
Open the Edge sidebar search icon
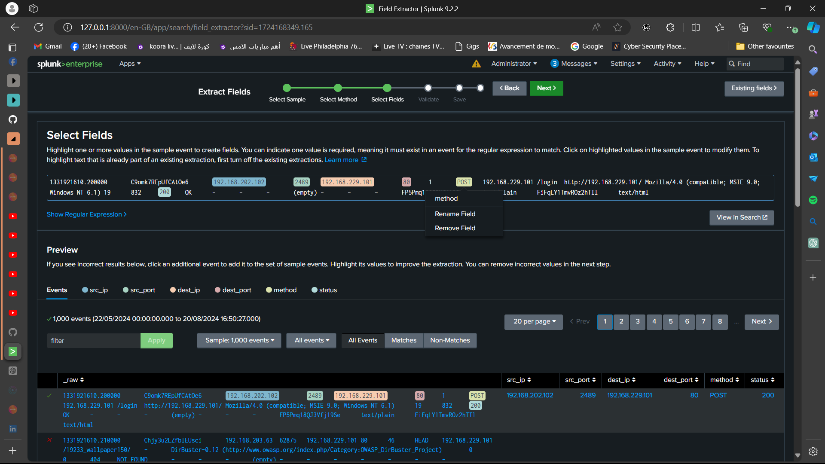(x=813, y=49)
